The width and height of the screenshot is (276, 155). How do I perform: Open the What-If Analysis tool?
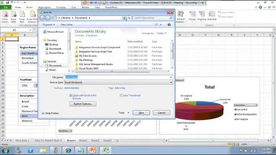[x=181, y=17]
